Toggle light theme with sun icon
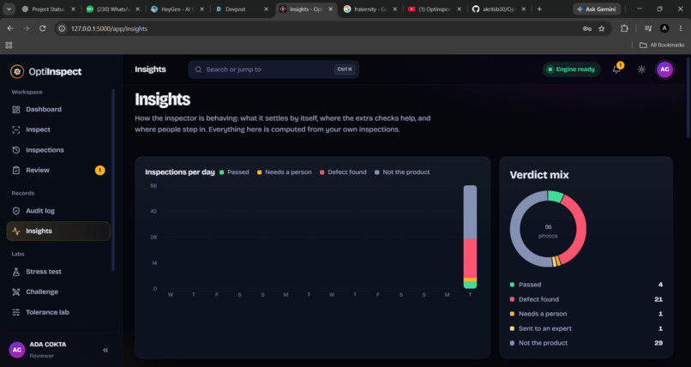The height and width of the screenshot is (367, 691). [641, 69]
